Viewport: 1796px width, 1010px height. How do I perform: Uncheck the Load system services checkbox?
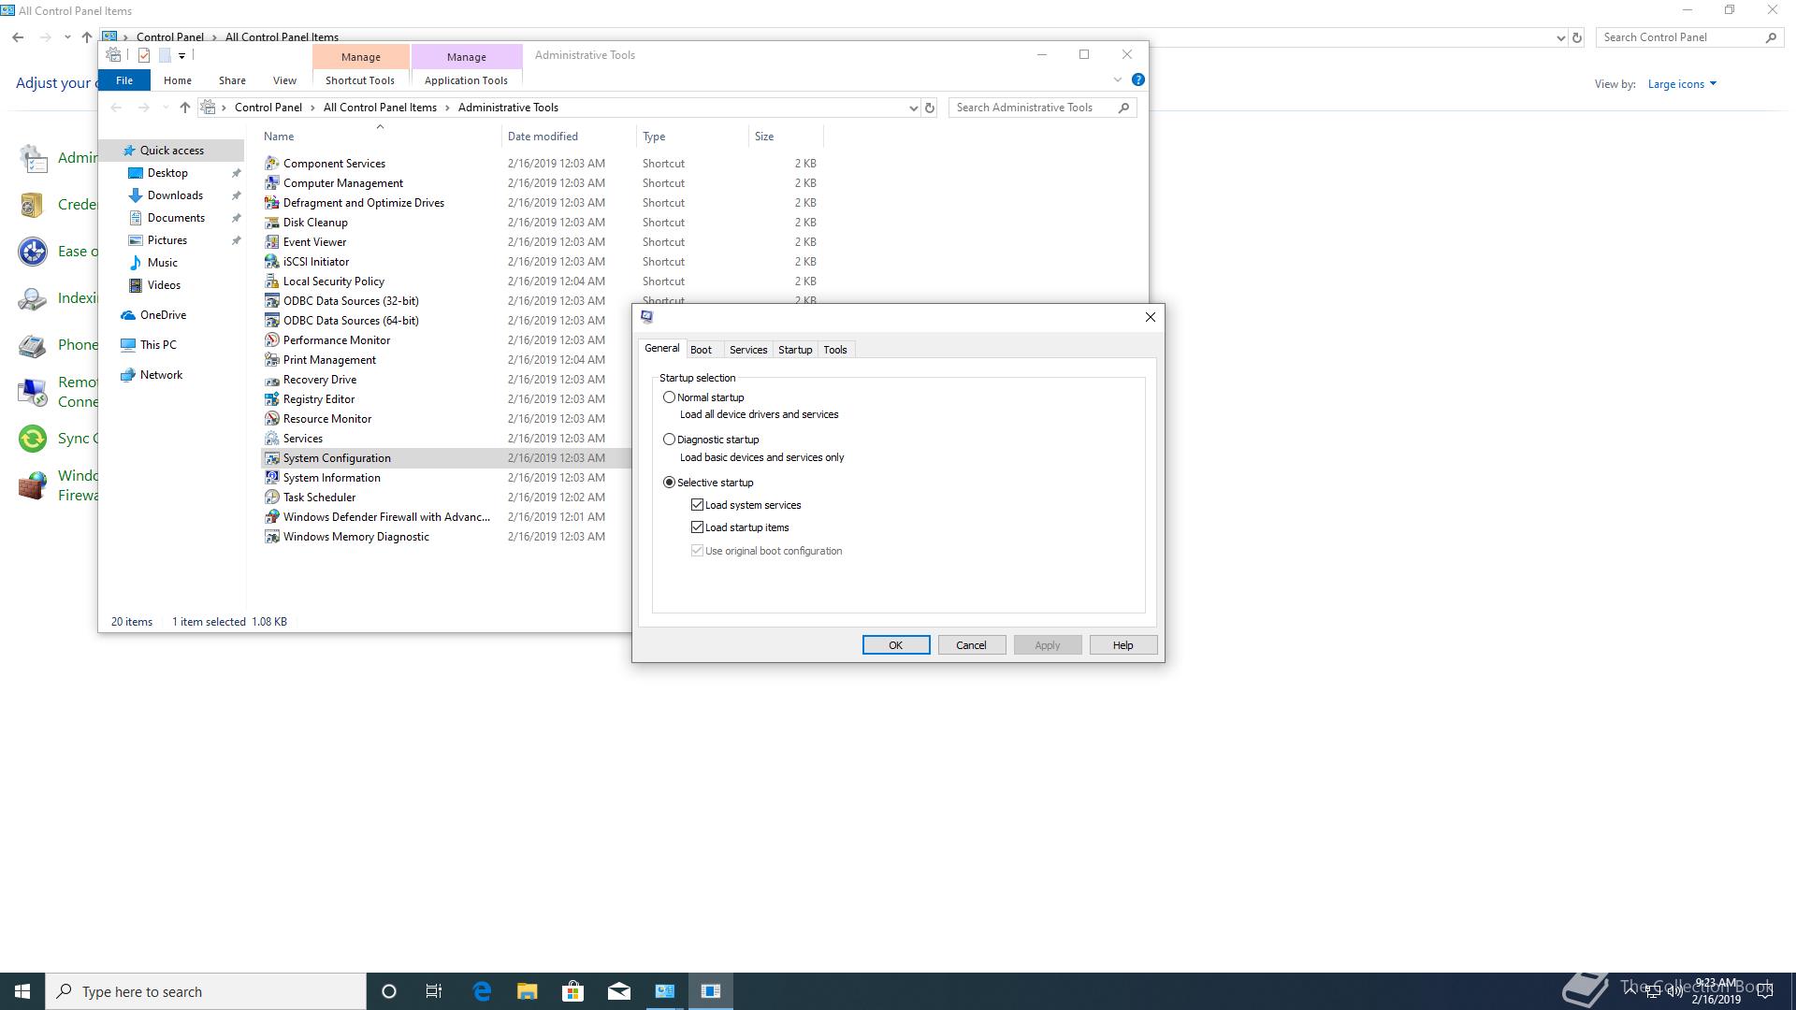point(697,505)
